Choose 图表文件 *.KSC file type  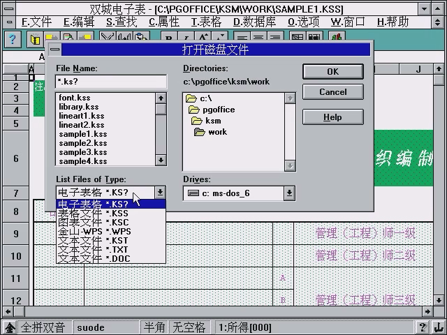pyautogui.click(x=111, y=222)
